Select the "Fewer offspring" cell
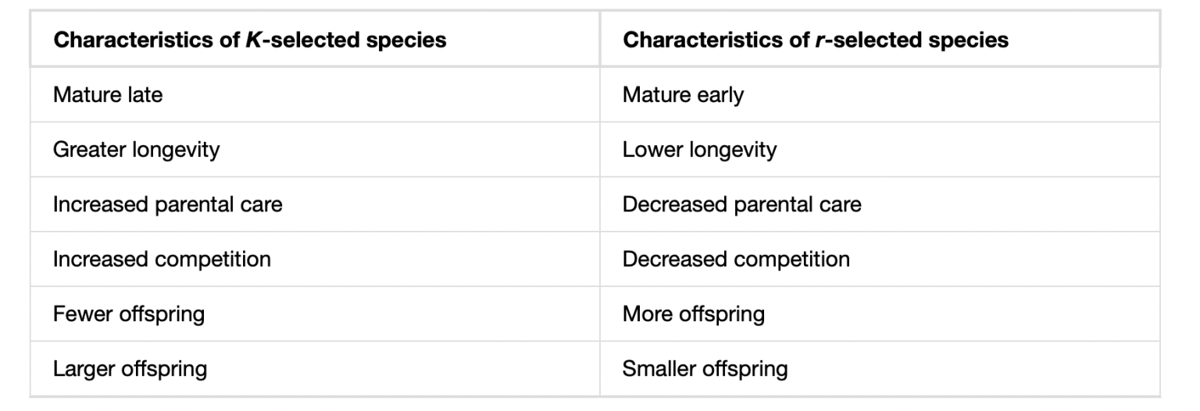The width and height of the screenshot is (1200, 411). 129,314
